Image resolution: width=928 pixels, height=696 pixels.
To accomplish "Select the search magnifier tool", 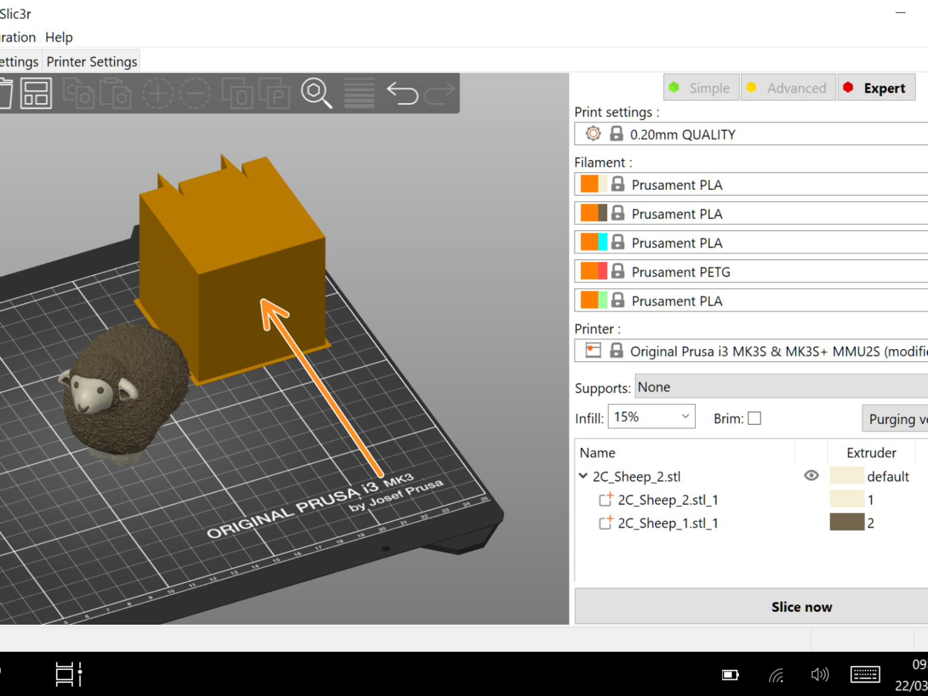I will pyautogui.click(x=316, y=93).
